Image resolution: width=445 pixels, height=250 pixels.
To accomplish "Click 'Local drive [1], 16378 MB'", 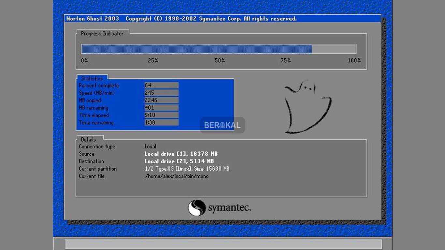I will (x=181, y=154).
